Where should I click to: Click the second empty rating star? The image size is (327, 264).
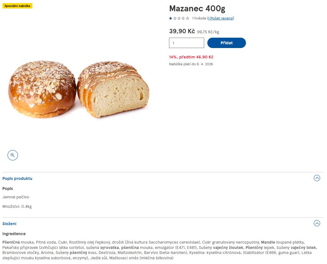pos(175,18)
